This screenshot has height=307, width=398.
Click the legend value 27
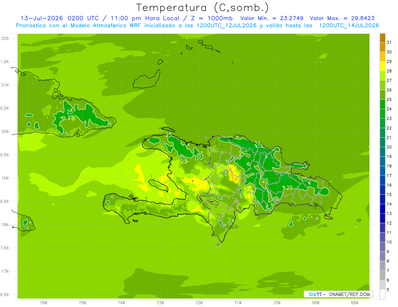pos(389,80)
